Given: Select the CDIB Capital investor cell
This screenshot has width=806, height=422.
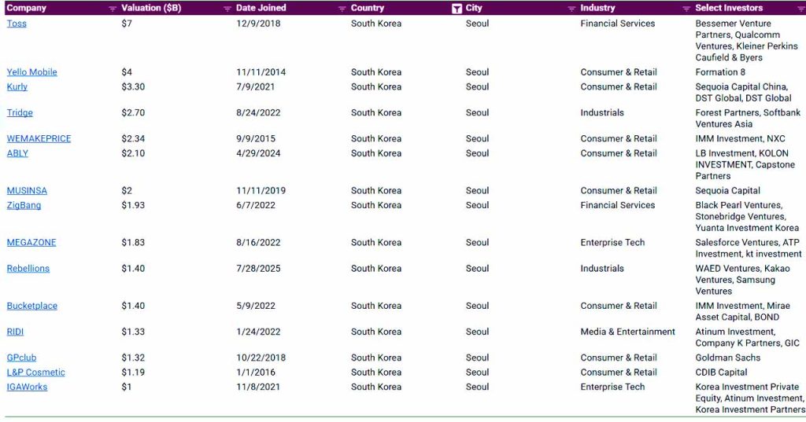Looking at the screenshot, I should point(721,372).
